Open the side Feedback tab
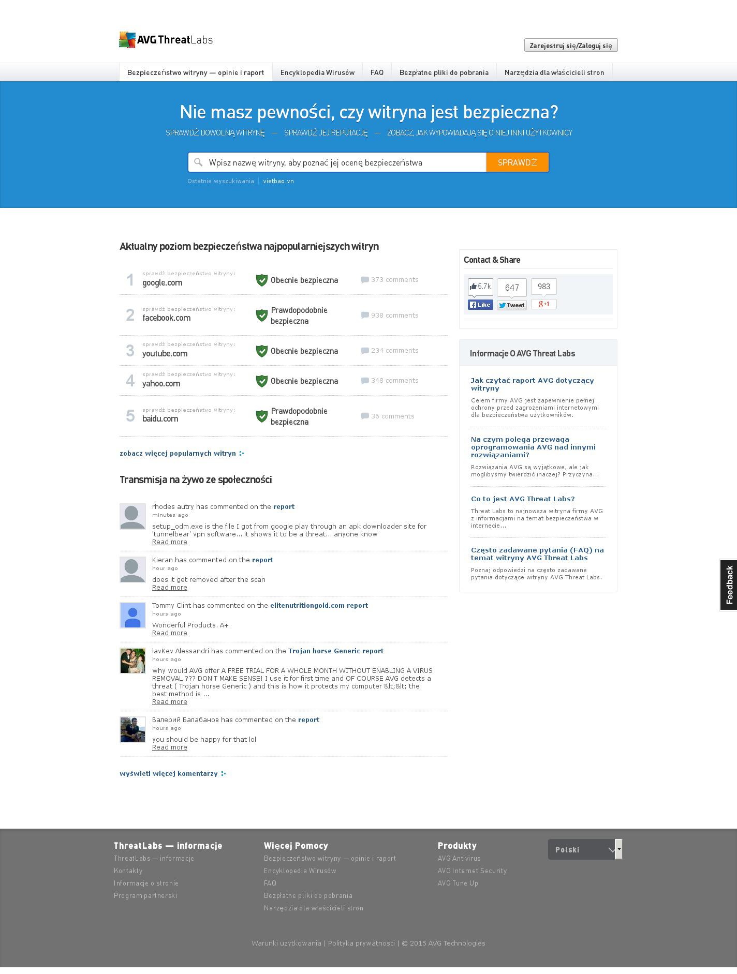Viewport: 737px width, 974px height. coord(729,585)
